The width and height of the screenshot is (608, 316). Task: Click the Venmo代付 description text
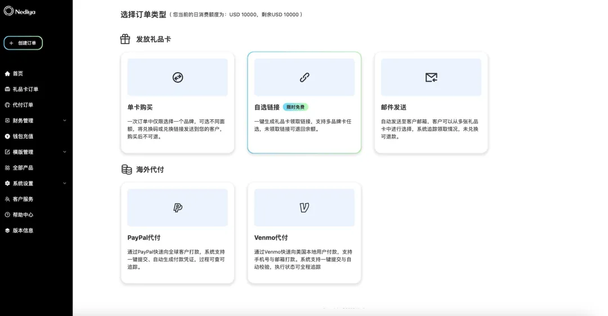pyautogui.click(x=303, y=259)
